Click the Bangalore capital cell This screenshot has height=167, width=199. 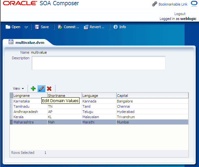[x=152, y=101]
